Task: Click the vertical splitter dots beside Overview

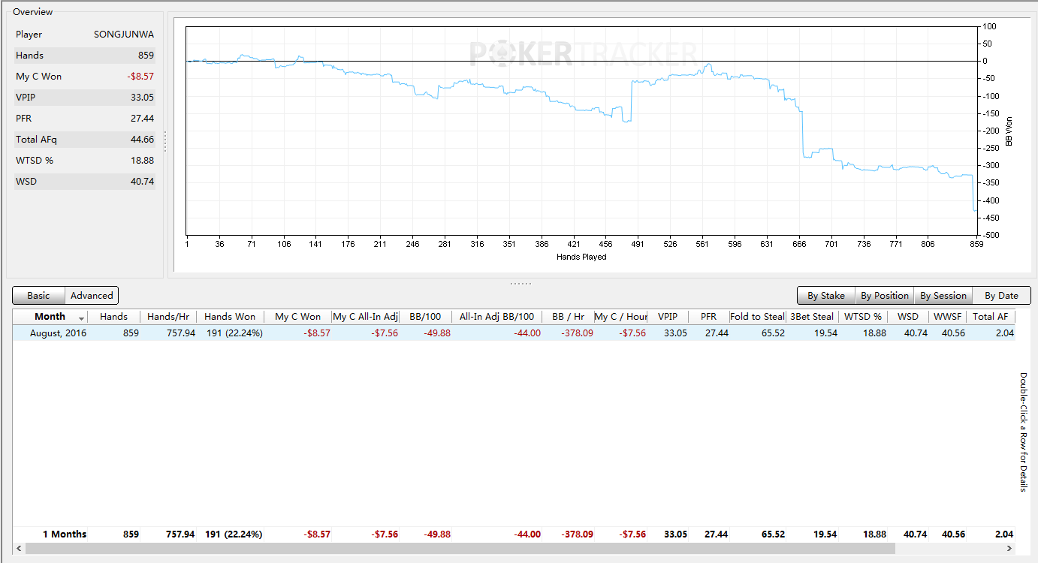Action: (x=165, y=141)
